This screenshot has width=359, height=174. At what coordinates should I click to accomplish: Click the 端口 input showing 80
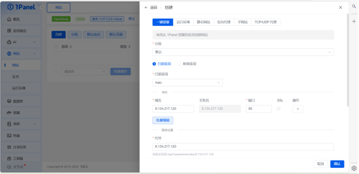(x=259, y=109)
